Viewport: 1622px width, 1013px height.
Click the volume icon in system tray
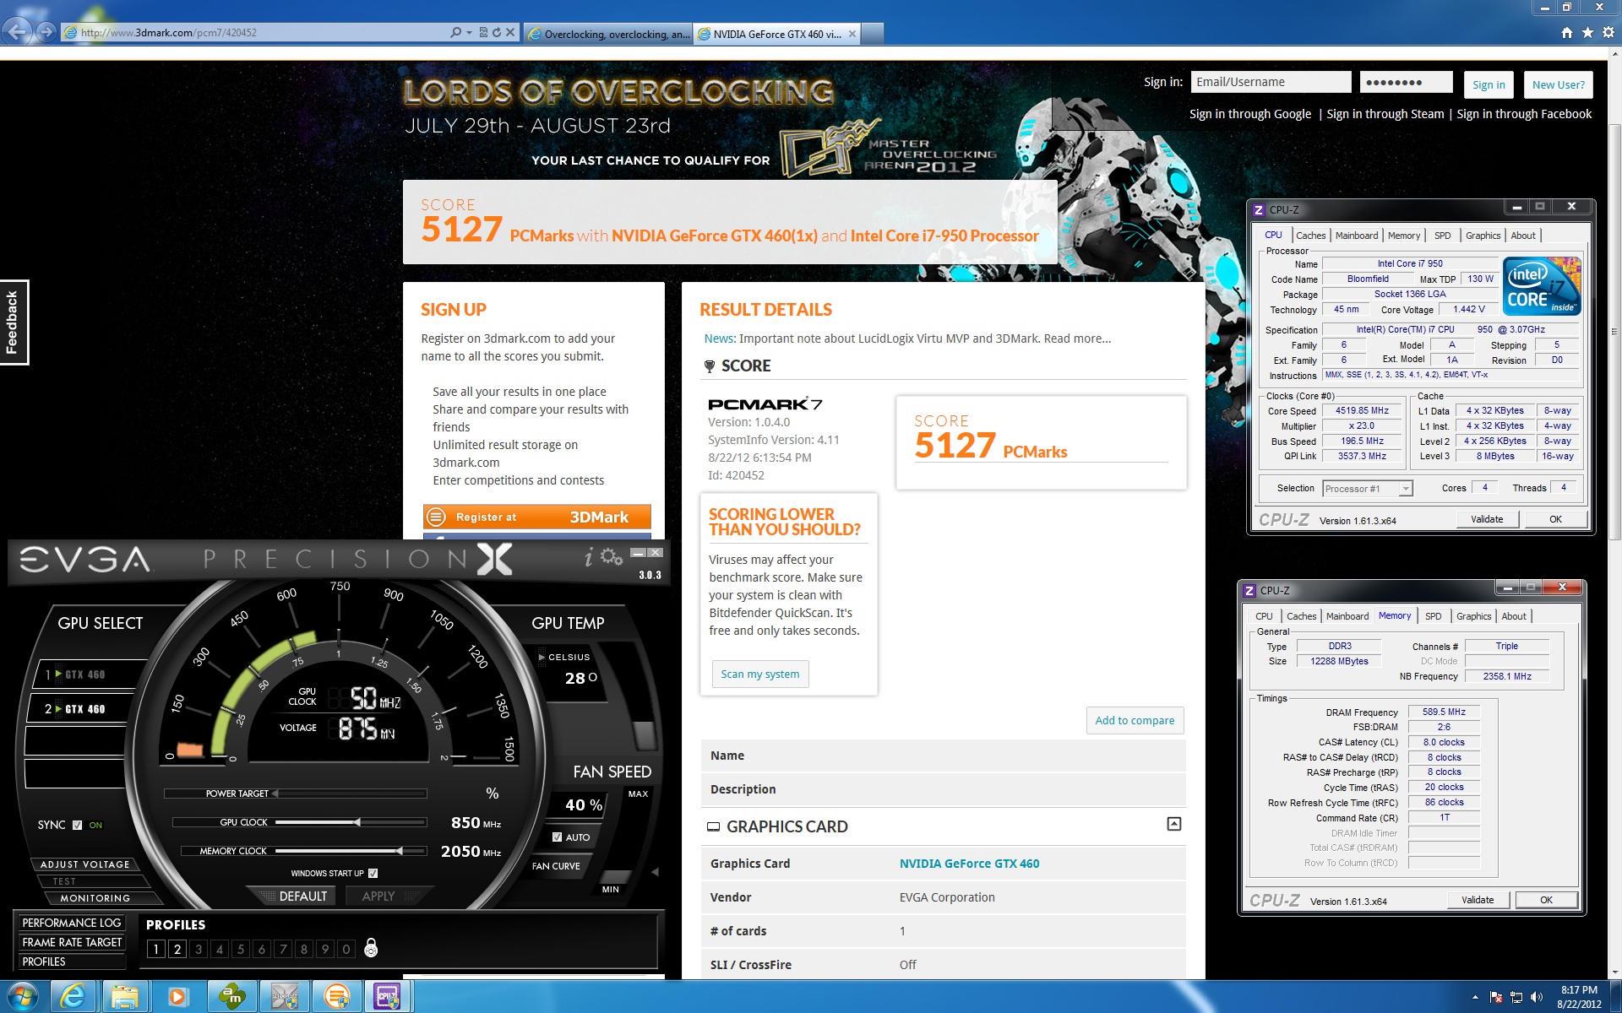click(x=1537, y=997)
